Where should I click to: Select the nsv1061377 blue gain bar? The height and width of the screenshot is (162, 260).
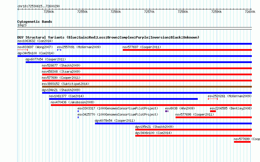click(x=123, y=99)
